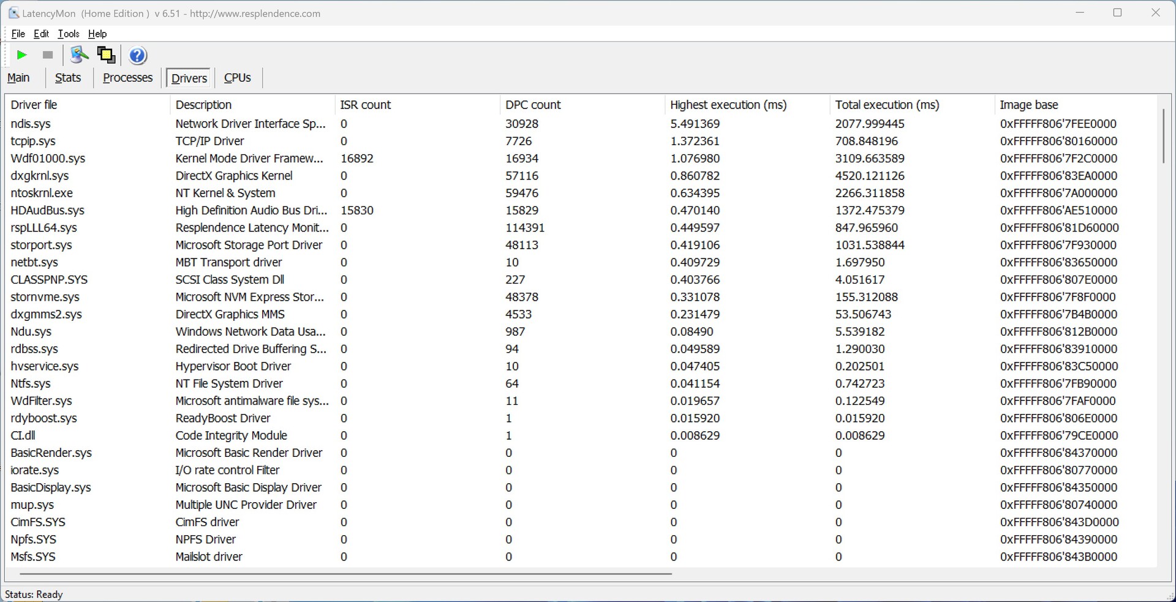Viewport: 1176px width, 602px height.
Task: Select the netbt.sys driver row
Action: [x=581, y=262]
